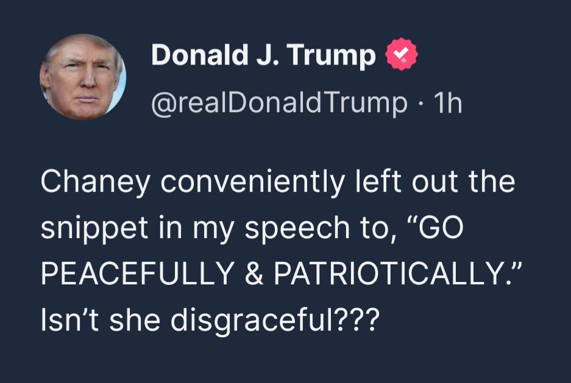The image size is (571, 383).
Task: Click the word "she" in the last line
Action: coord(131,319)
